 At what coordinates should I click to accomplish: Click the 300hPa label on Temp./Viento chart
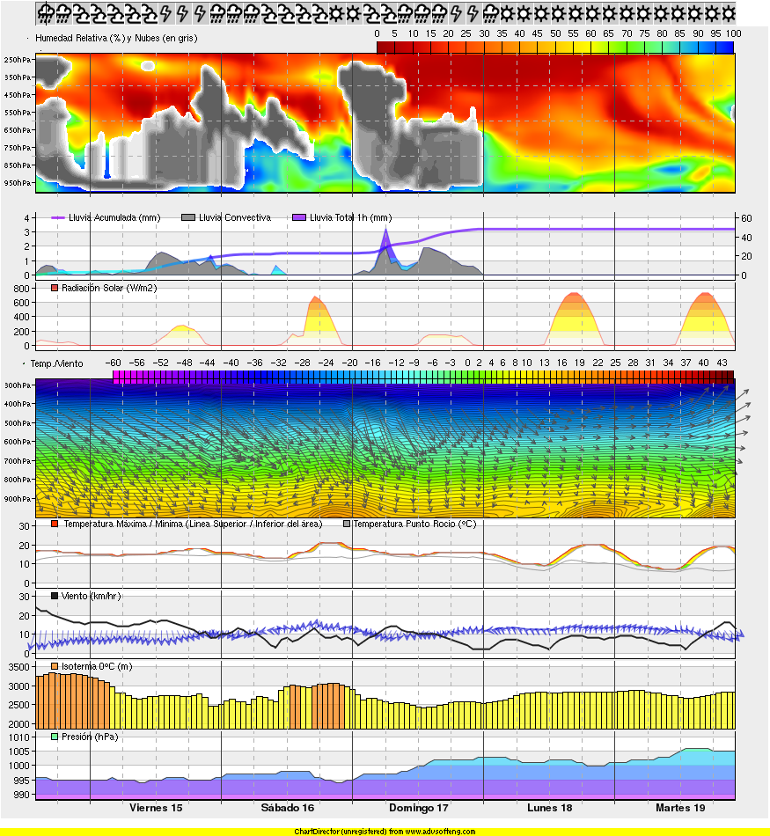[x=18, y=385]
